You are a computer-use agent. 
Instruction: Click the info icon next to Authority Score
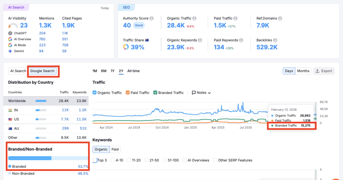pyautogui.click(x=152, y=18)
